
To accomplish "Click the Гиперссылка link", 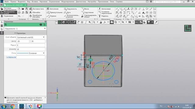I will 11,57.
